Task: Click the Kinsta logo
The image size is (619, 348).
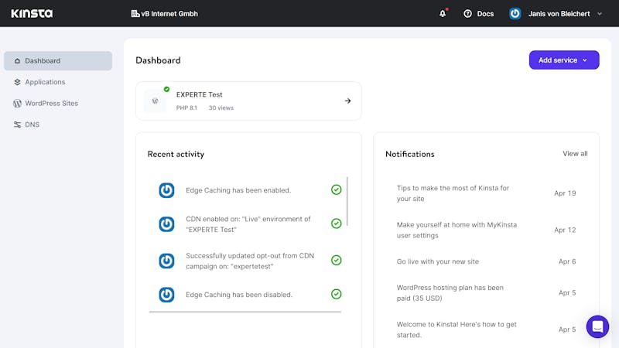Action: 32,13
